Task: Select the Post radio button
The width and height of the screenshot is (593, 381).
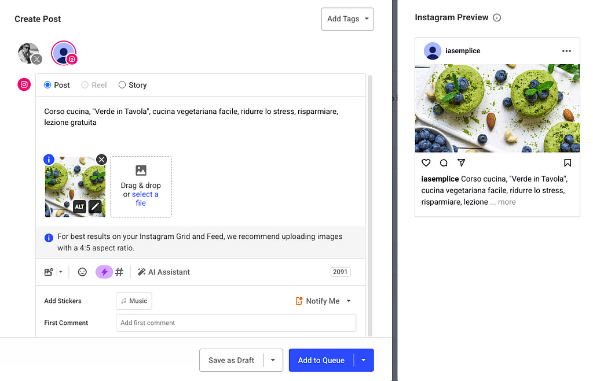Action: (47, 85)
